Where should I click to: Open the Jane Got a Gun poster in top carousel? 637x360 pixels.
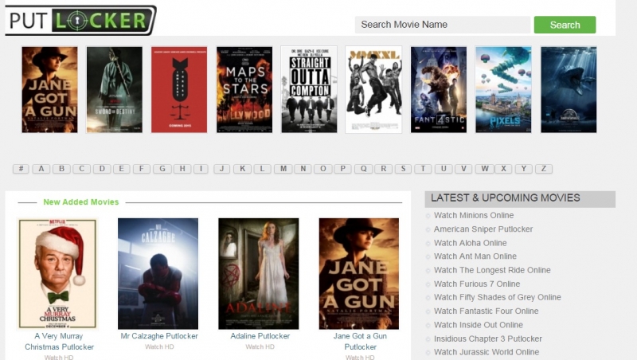click(x=49, y=89)
